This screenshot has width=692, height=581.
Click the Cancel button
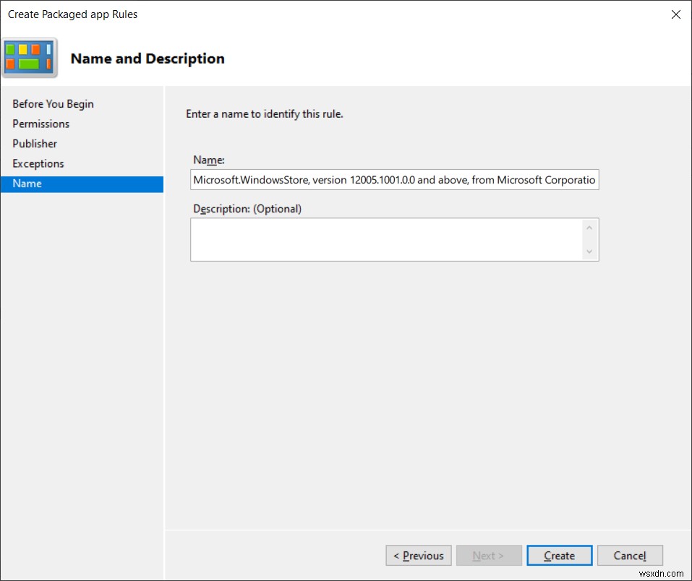coord(629,555)
